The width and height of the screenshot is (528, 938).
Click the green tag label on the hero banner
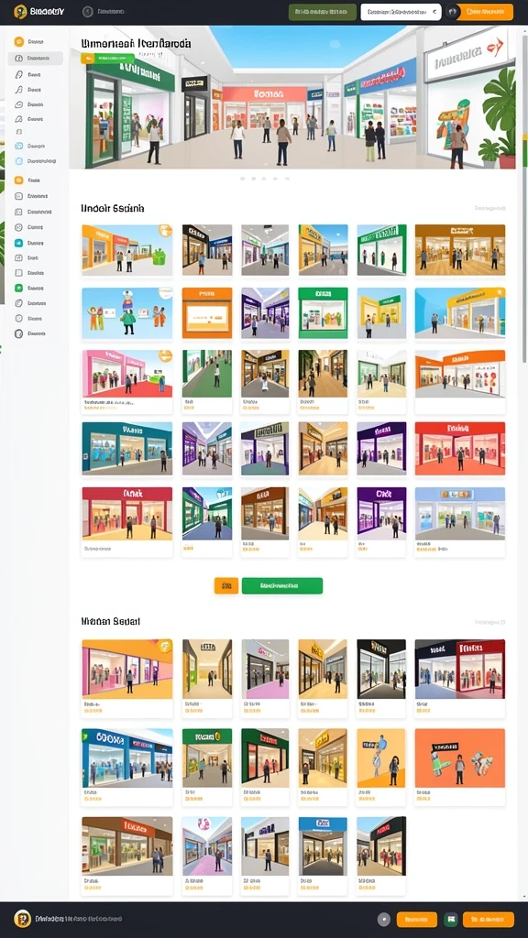point(107,58)
